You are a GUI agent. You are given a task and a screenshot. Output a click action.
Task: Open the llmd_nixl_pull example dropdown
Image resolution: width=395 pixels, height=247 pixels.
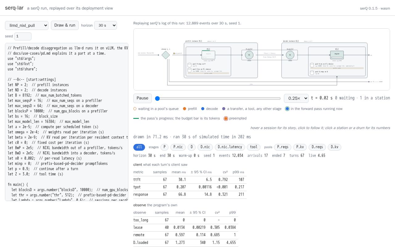(x=27, y=25)
